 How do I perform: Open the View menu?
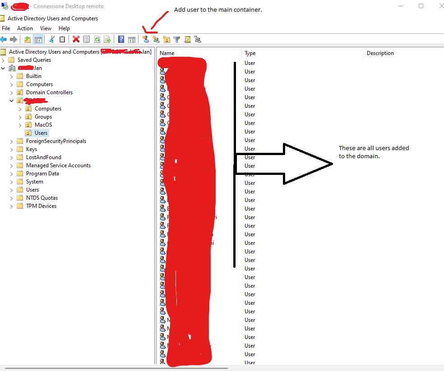[46, 28]
